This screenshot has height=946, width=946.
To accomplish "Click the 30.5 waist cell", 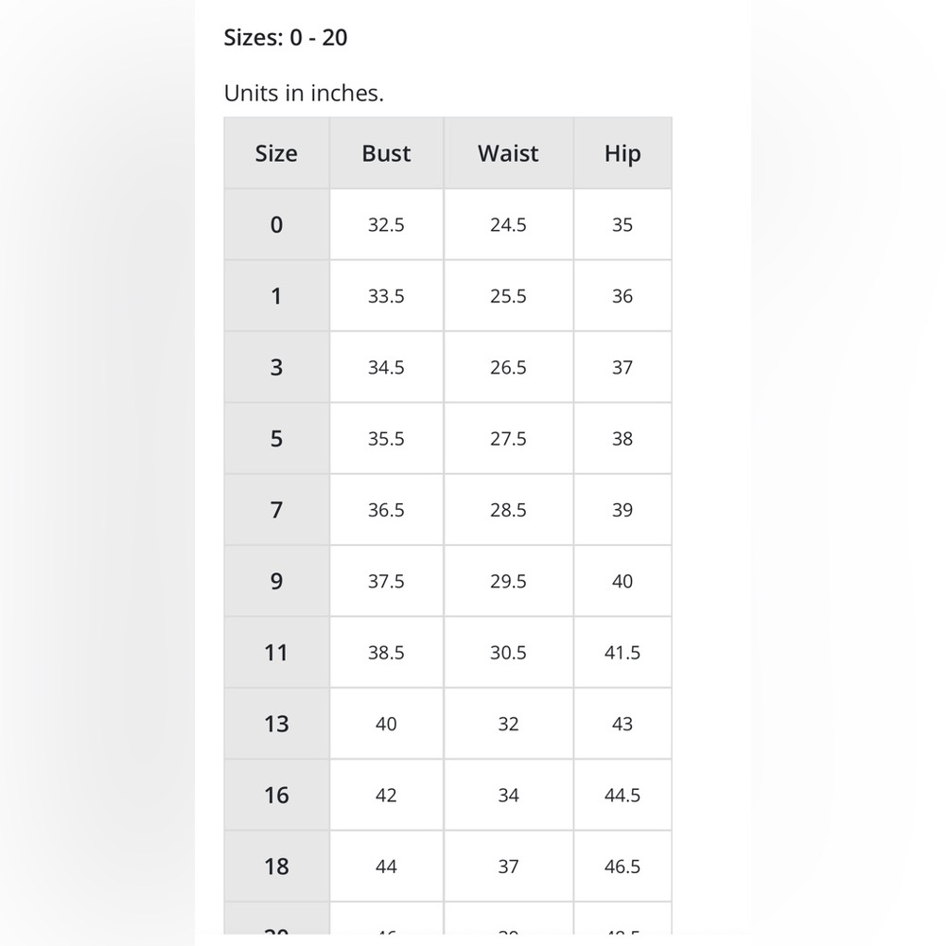I will 508,652.
